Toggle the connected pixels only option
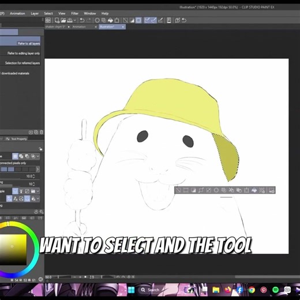Screen dimensions: 300x300 pyautogui.click(x=13, y=163)
